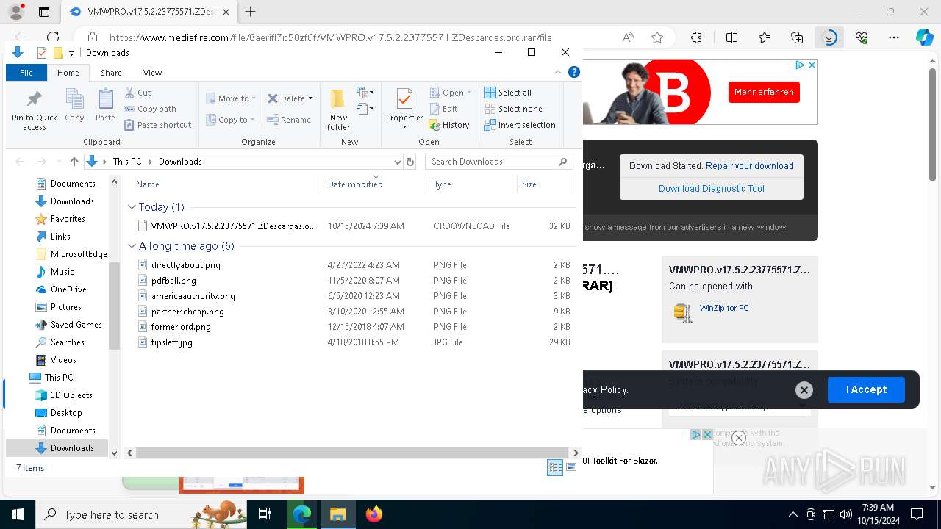Click Mehr erfahren ad button
The width and height of the screenshot is (941, 529).
[x=764, y=92]
